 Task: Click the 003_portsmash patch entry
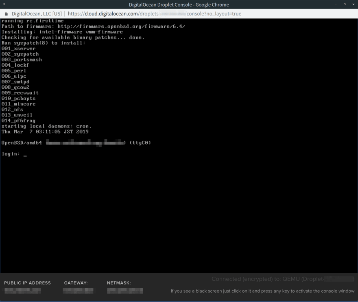tap(22, 59)
